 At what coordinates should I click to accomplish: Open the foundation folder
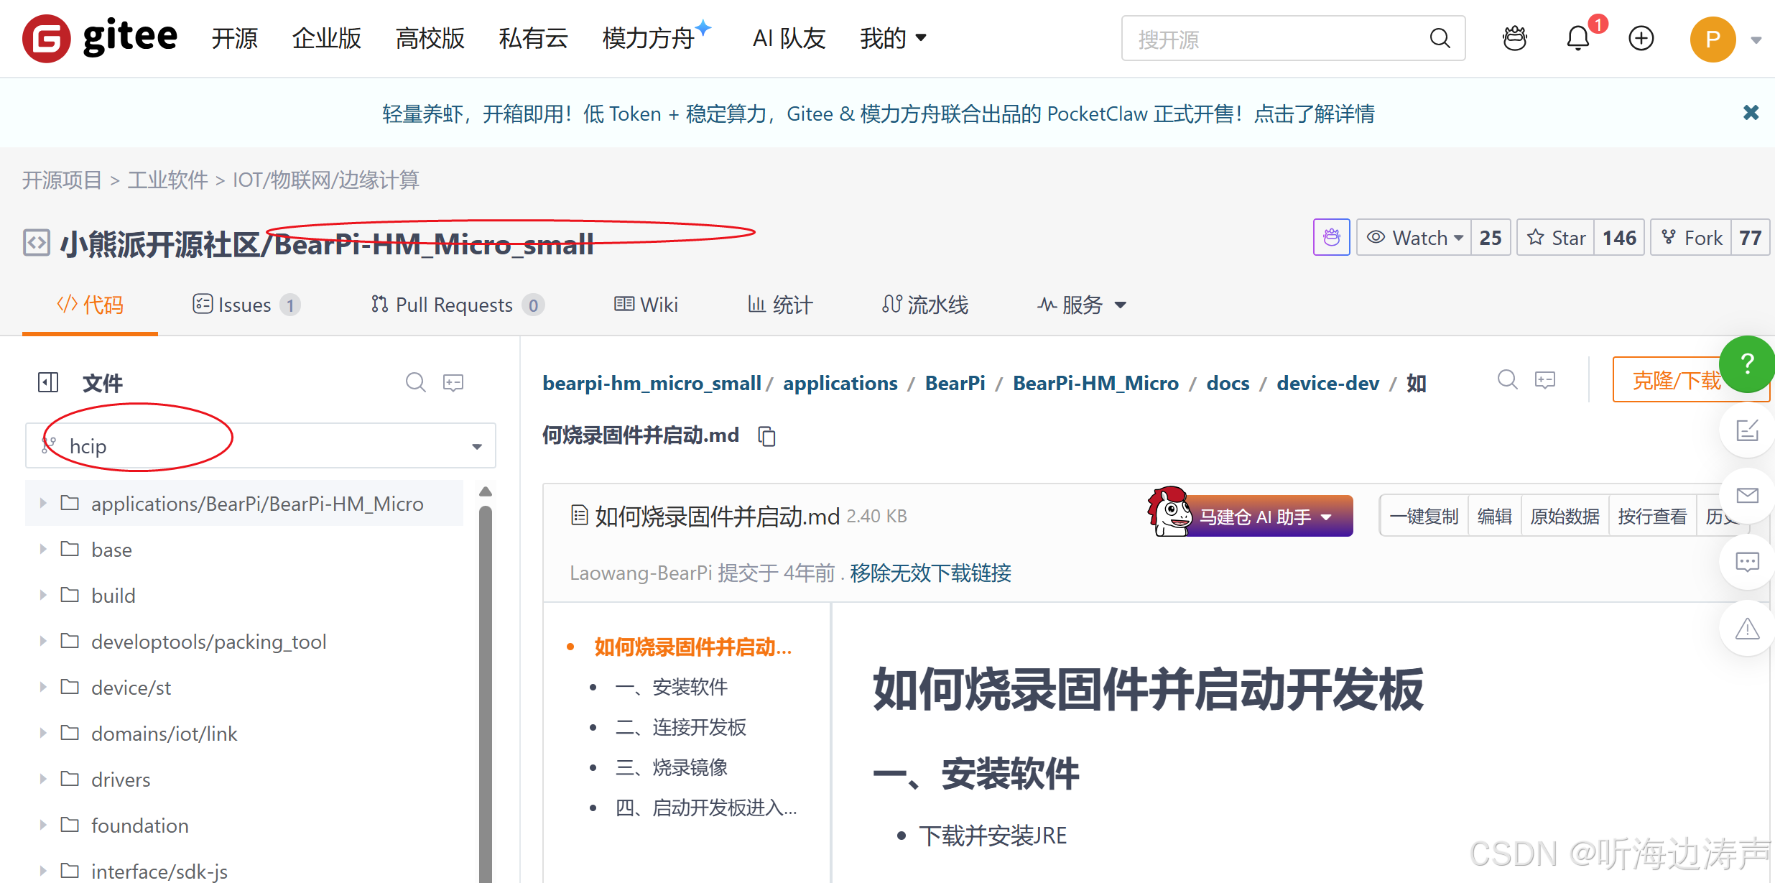tap(139, 826)
